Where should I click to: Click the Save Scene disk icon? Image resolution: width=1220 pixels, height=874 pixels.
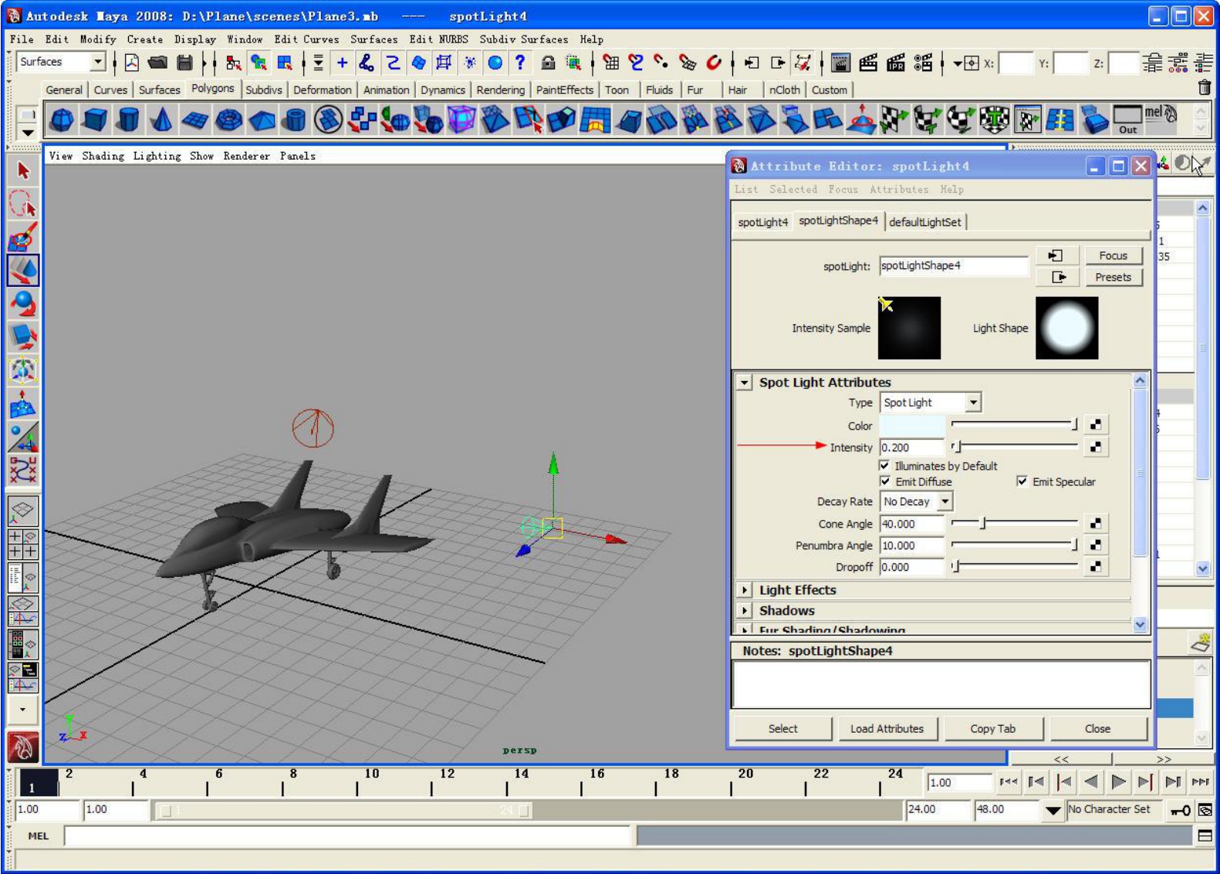coord(184,63)
